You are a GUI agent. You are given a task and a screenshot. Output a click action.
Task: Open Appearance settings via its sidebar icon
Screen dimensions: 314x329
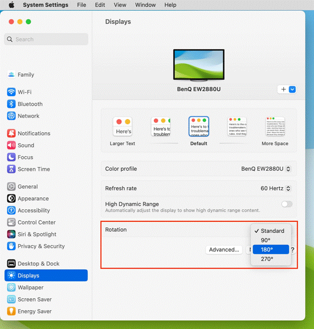pos(11,198)
